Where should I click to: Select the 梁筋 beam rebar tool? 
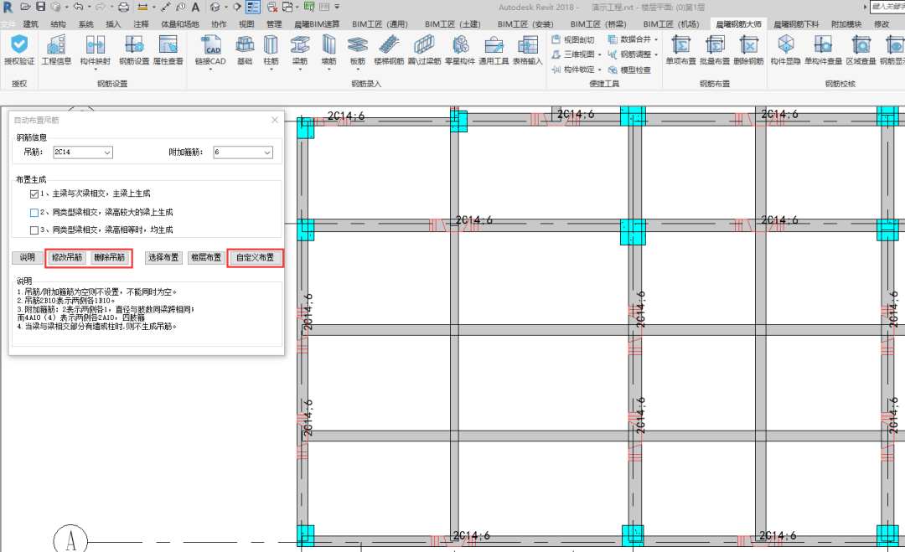[x=299, y=44]
